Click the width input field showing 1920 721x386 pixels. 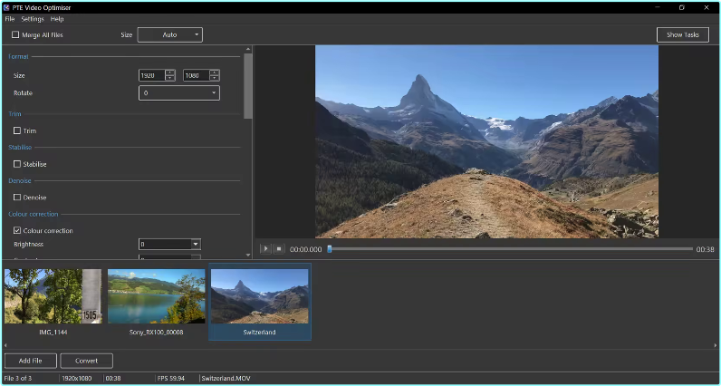[152, 75]
